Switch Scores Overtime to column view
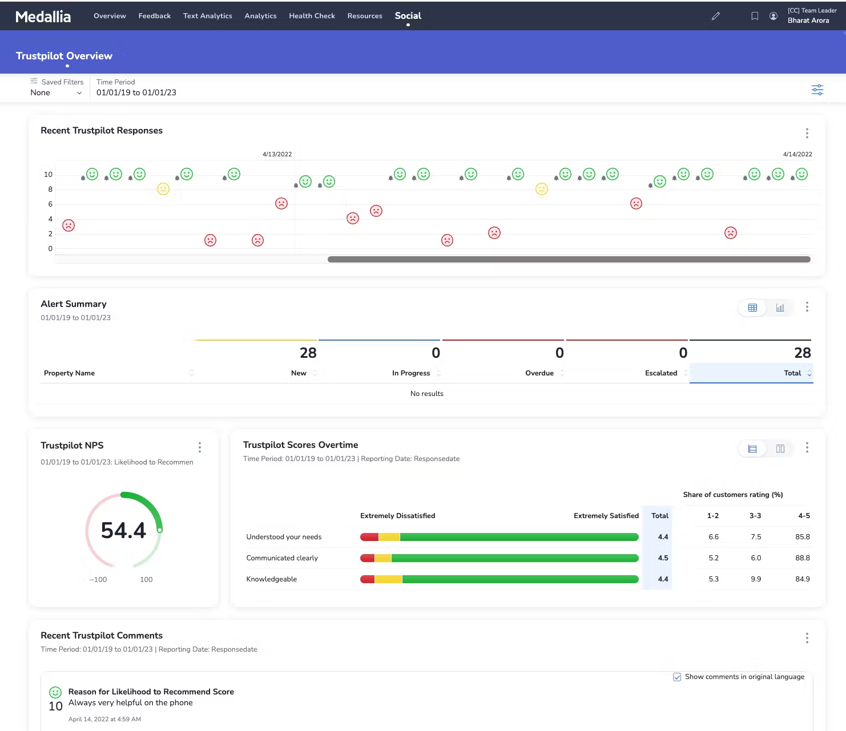The width and height of the screenshot is (846, 731). click(780, 449)
